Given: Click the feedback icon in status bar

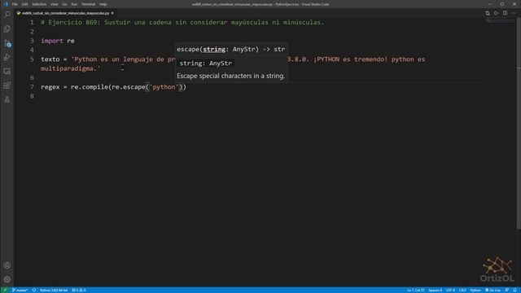Looking at the screenshot, I should pyautogui.click(x=506, y=290).
